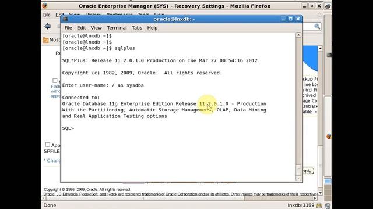Click the 'Done' status bar text
The width and height of the screenshot is (373, 209).
click(x=50, y=206)
